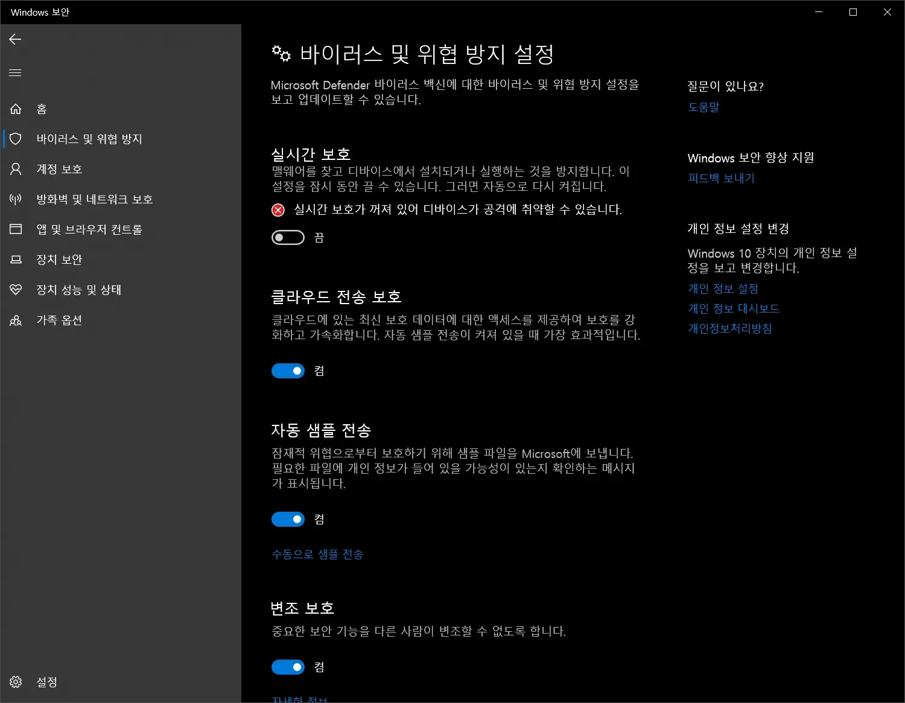Screen dimensions: 905x703
Task: Click the settings gear icon at bottom
Action: (16, 682)
